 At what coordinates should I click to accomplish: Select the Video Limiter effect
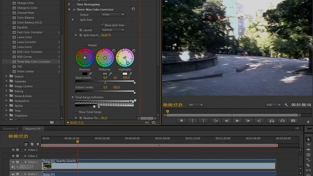click(x=25, y=71)
